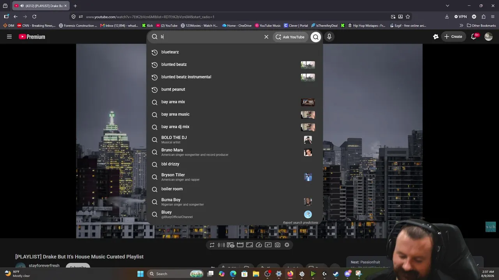Click the audio boost waves icon
The height and width of the screenshot is (280, 499).
click(x=221, y=245)
